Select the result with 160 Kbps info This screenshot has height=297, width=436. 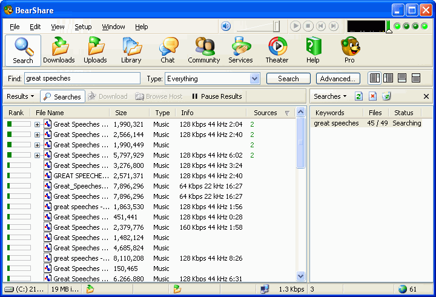[150, 227]
